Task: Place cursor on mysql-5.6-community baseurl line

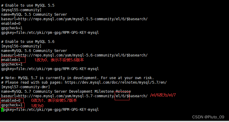Action: click(75, 55)
